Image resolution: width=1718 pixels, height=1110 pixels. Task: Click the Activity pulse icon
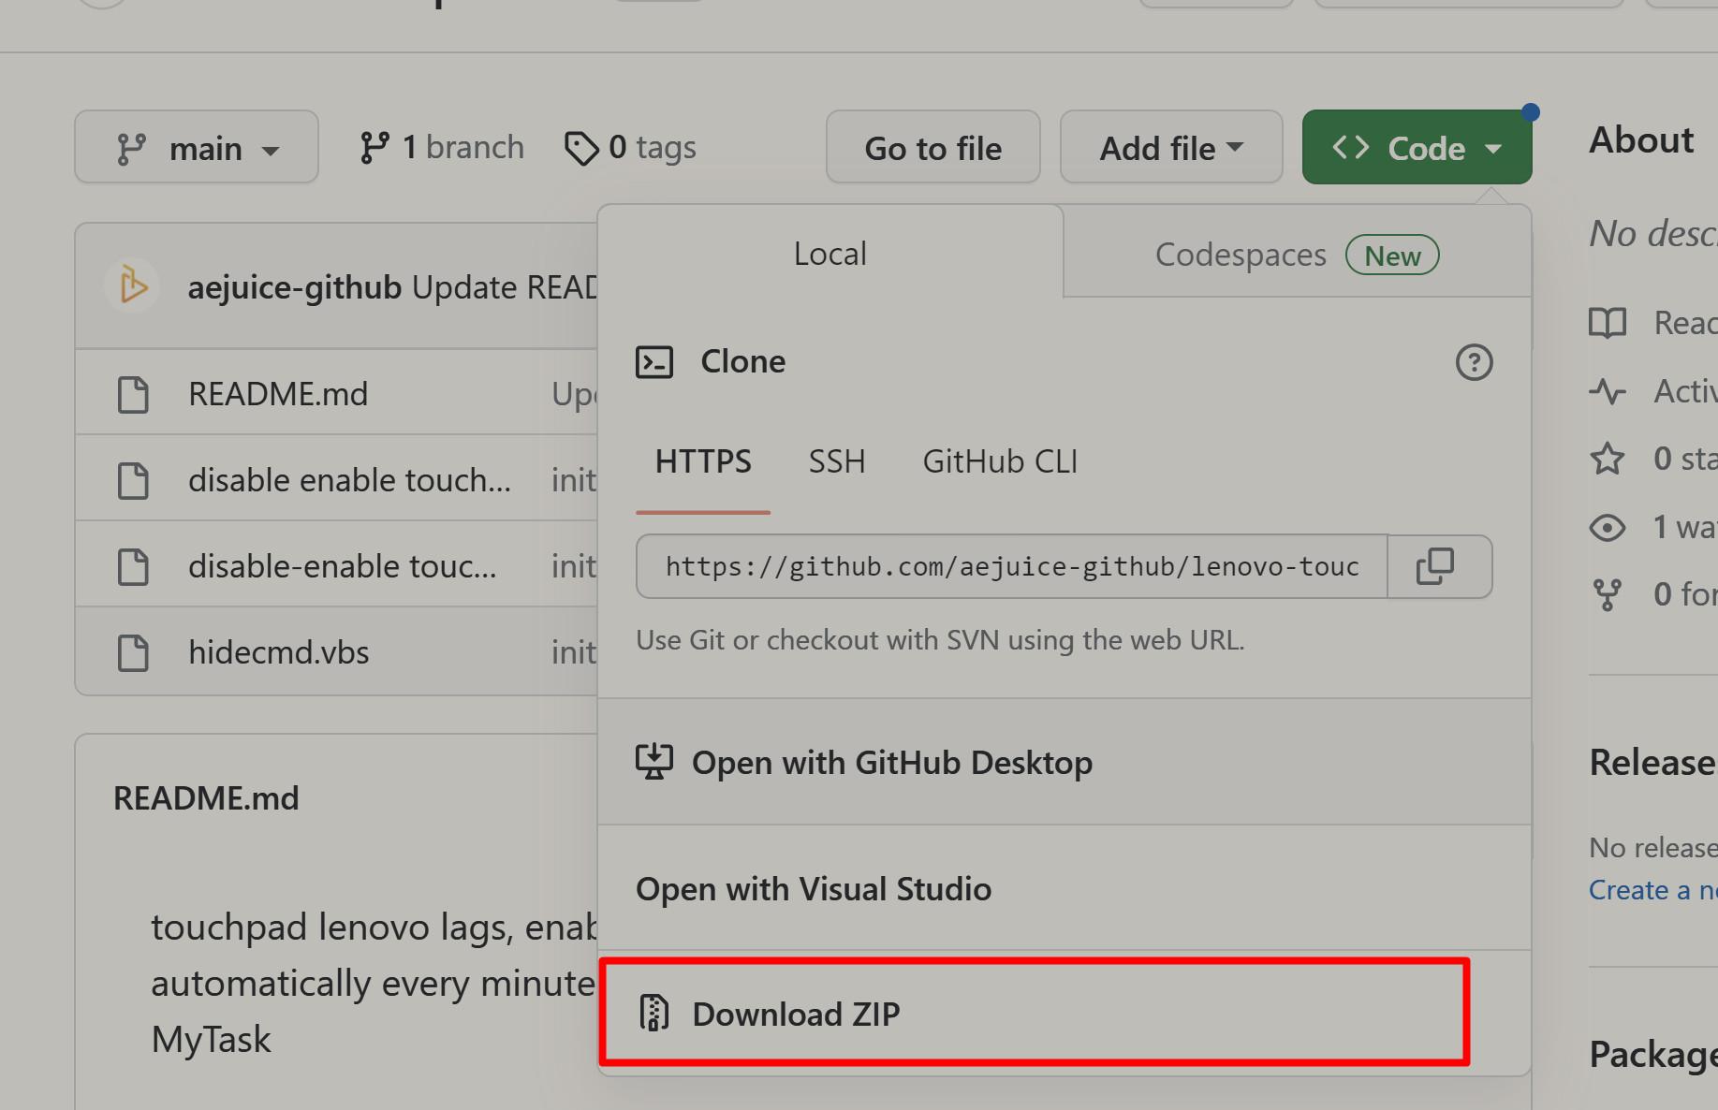[1608, 390]
